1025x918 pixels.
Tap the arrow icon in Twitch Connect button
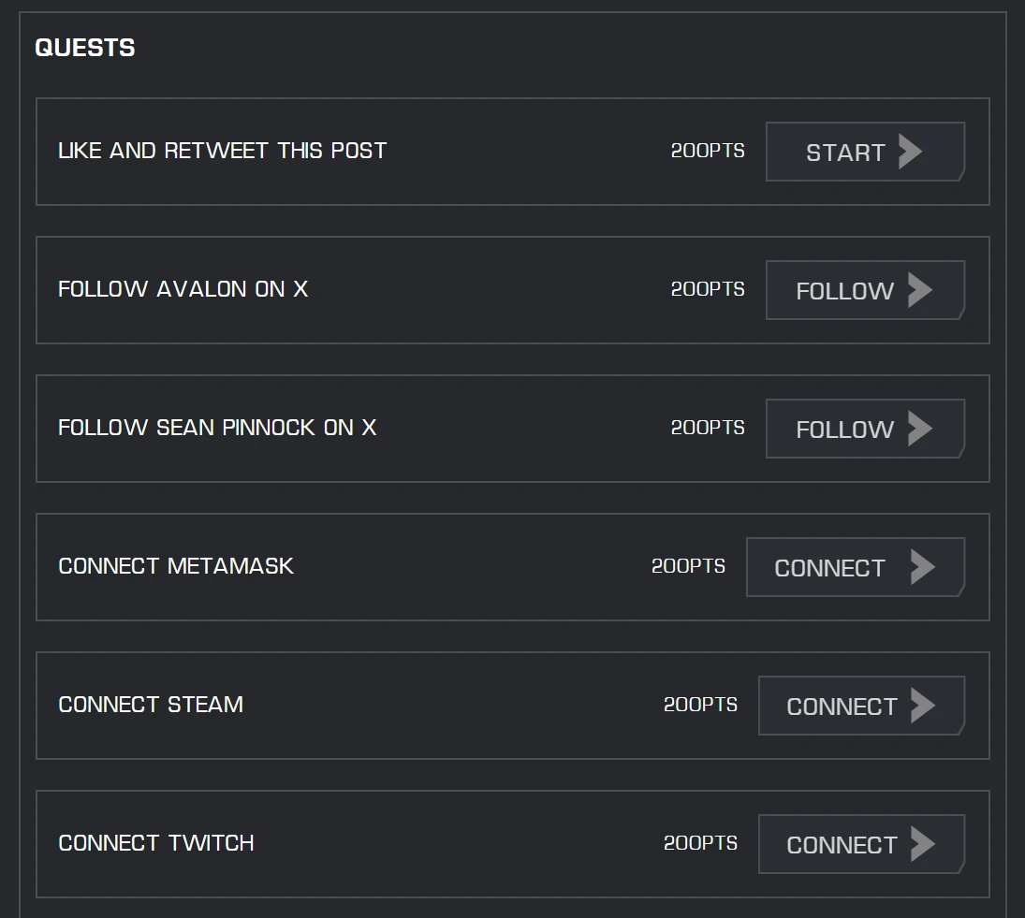click(x=922, y=844)
